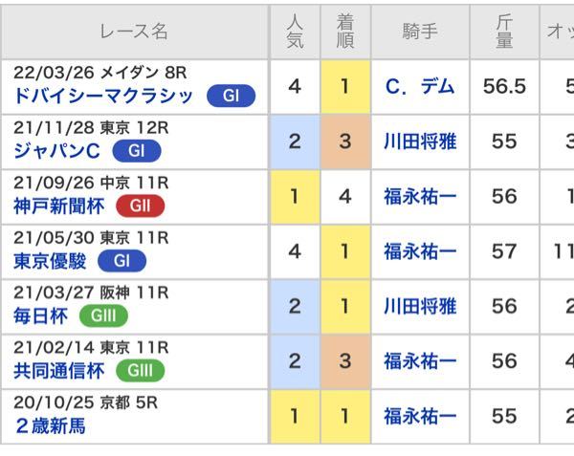Click the 人気 column header

pos(295,32)
